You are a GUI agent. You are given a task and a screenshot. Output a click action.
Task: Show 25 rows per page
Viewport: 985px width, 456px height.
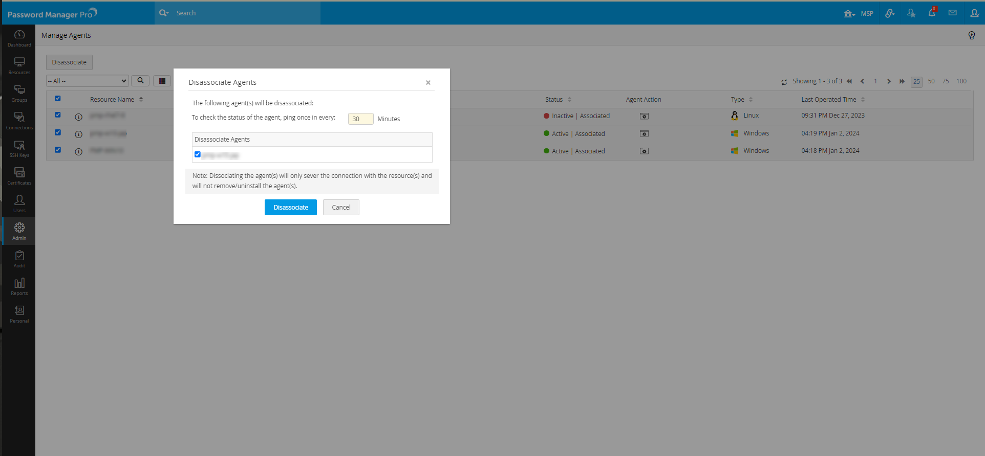click(916, 82)
